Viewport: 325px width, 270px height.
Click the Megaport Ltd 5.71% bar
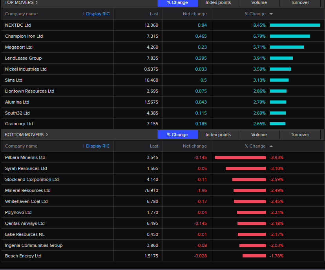287,47
